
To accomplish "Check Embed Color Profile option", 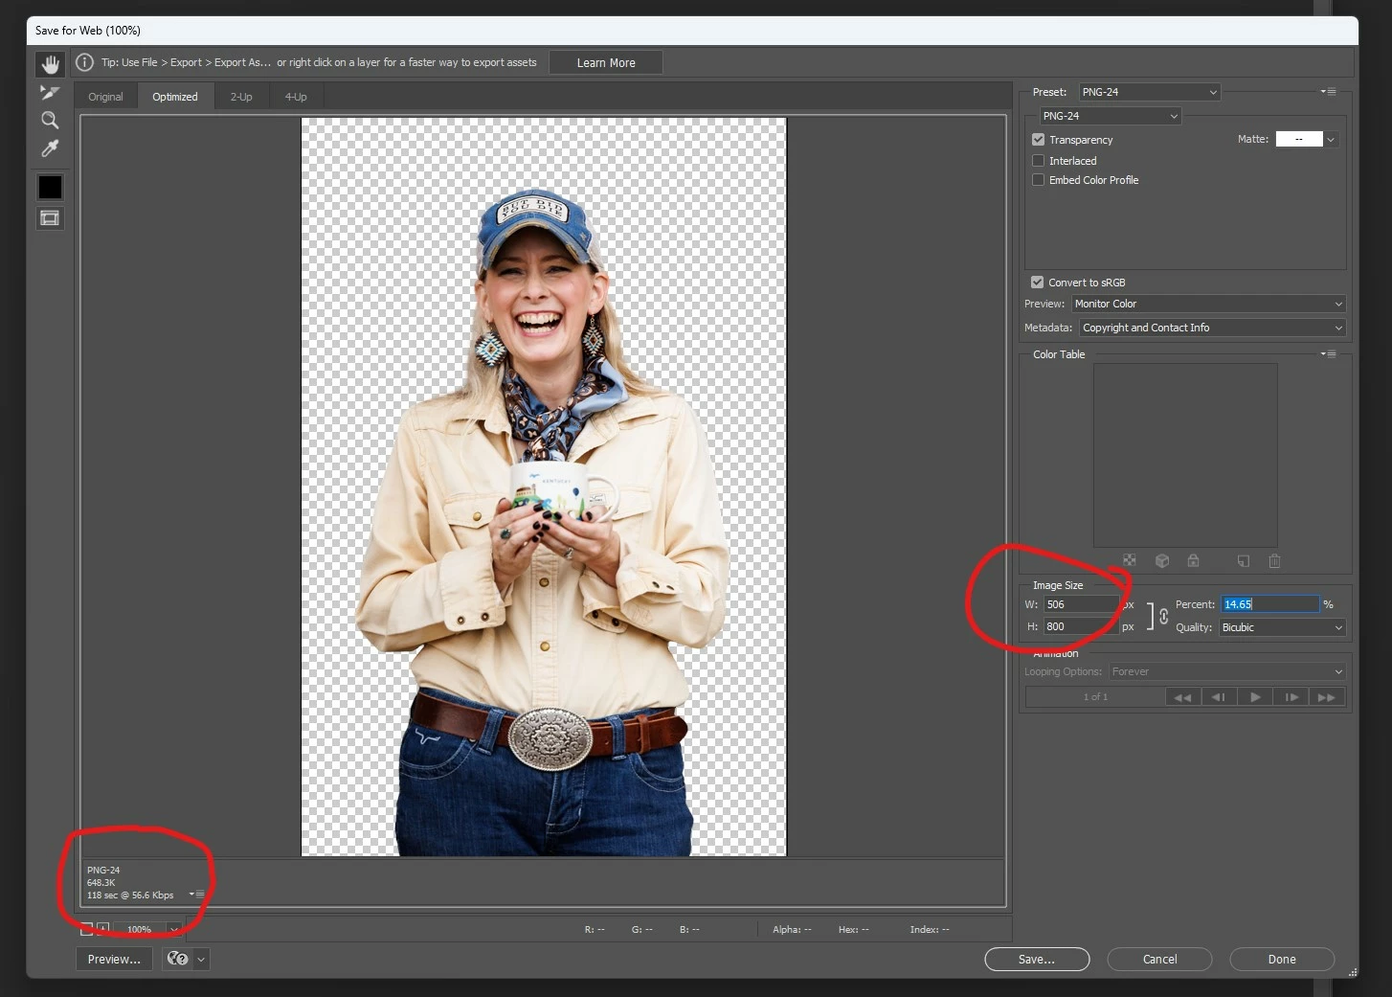I will coord(1038,180).
